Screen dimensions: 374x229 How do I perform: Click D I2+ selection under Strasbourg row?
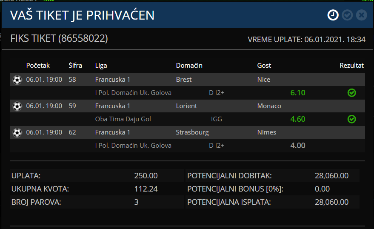pos(217,146)
